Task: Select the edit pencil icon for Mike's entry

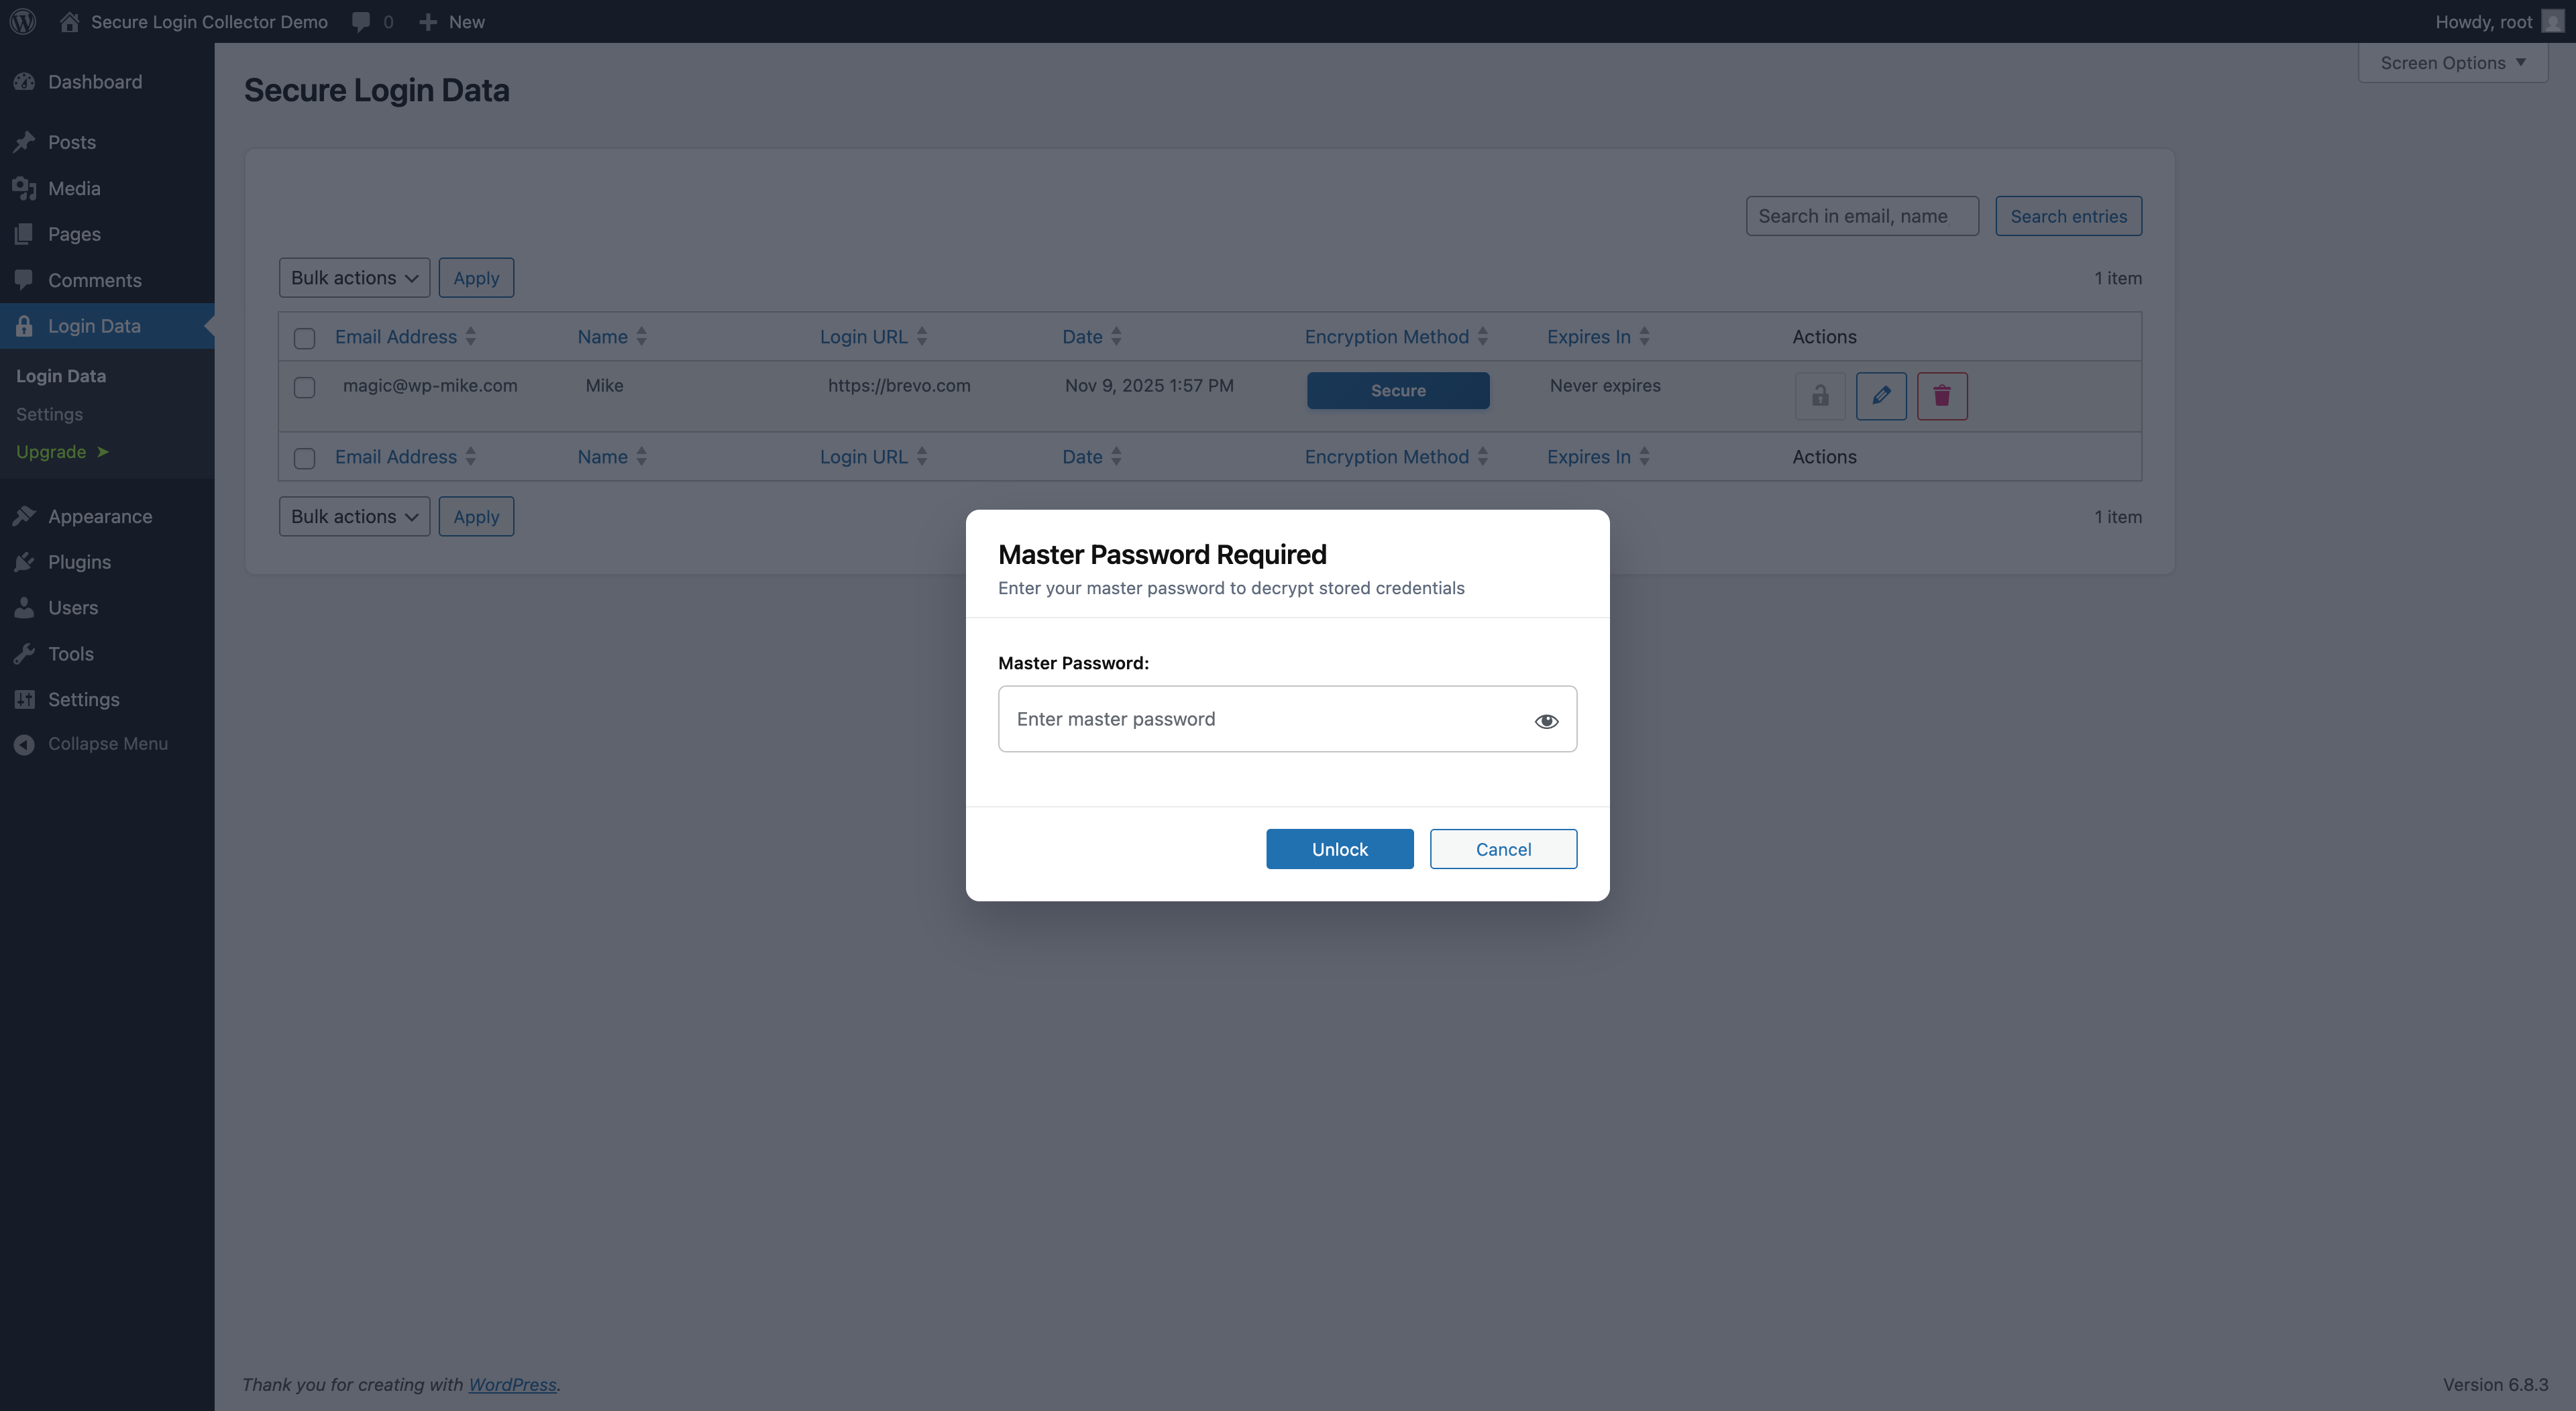Action: [1881, 396]
